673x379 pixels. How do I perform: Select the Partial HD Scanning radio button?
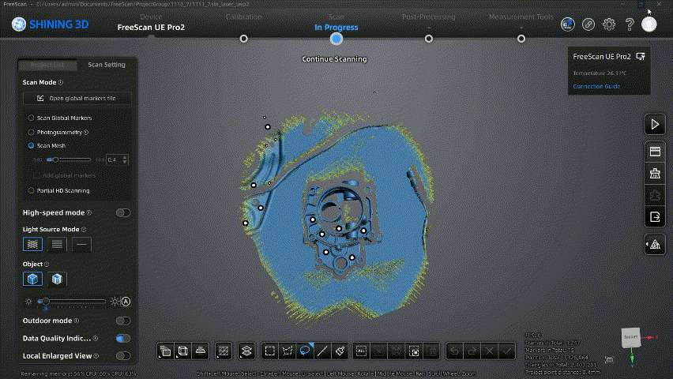[32, 190]
